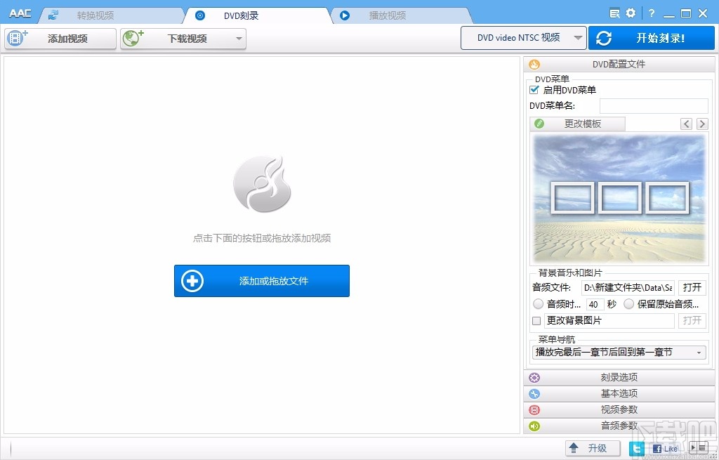This screenshot has height=460, width=719.
Task: Click the 升级 upgrade button
Action: click(592, 447)
